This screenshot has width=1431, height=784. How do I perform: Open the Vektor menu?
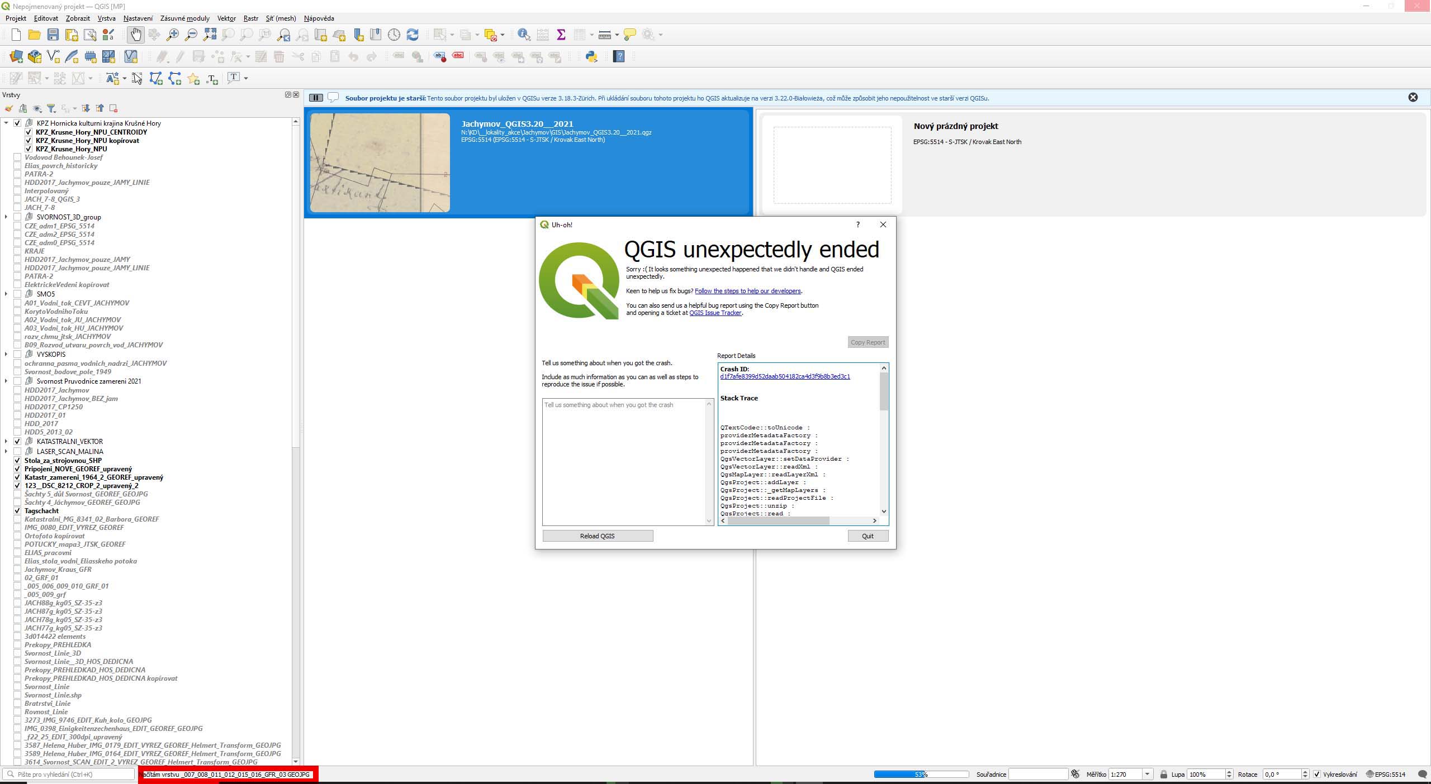click(x=226, y=18)
